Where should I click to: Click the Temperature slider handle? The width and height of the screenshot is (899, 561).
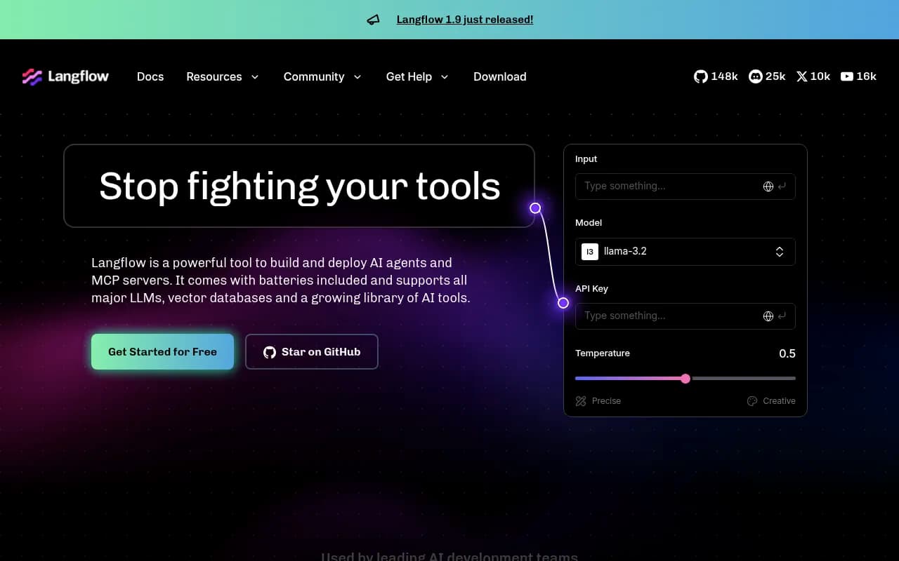(685, 379)
